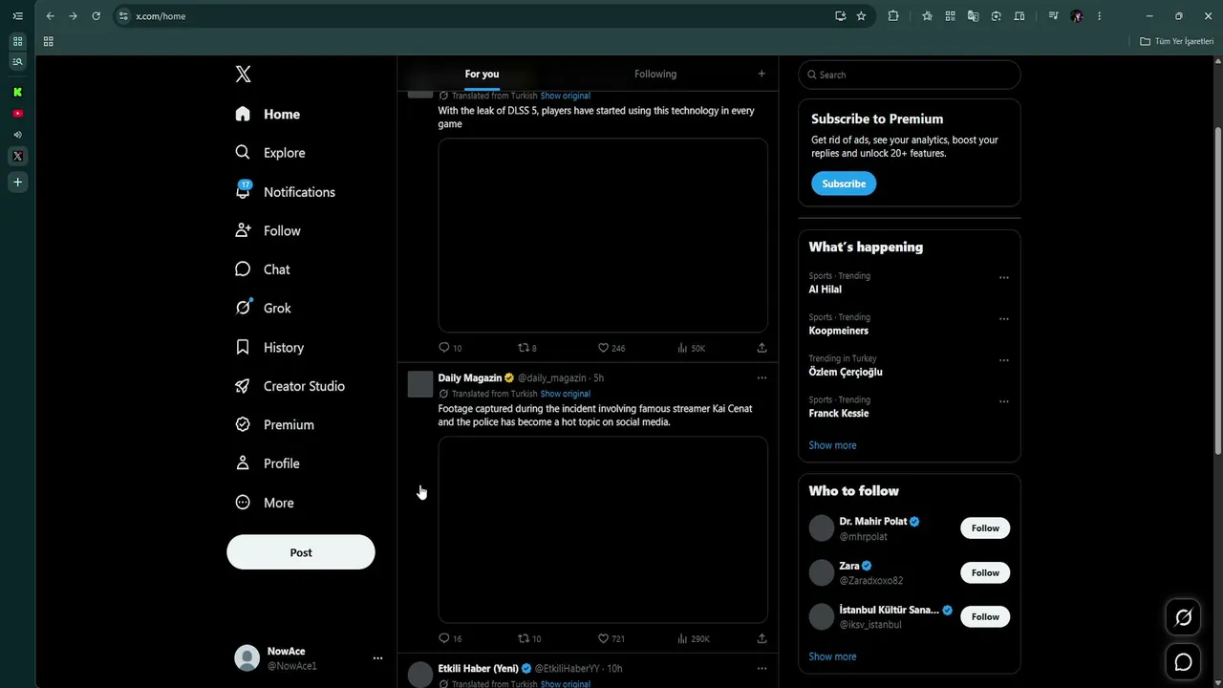Share the Daily Magazin post
This screenshot has width=1223, height=688.
(x=762, y=638)
